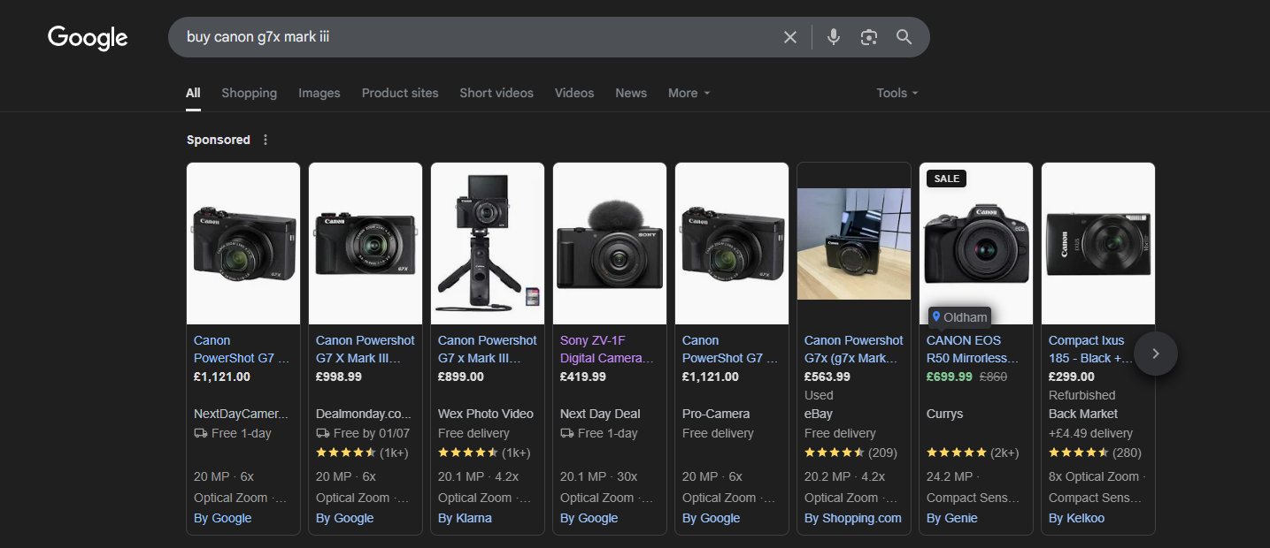Screen dimensions: 1270x548
Task: Click the Oldham location pin badge
Action: tap(958, 317)
